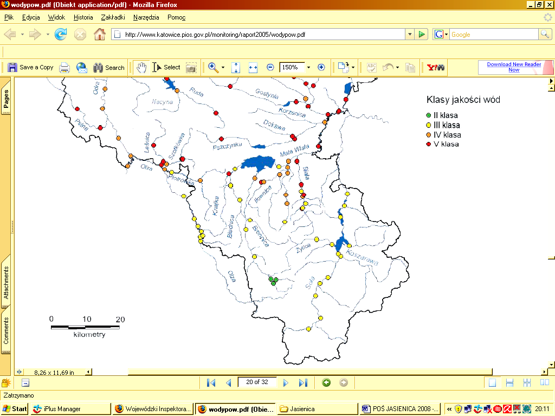
Task: Open the Forward button history dropdown
Action: tap(48, 34)
